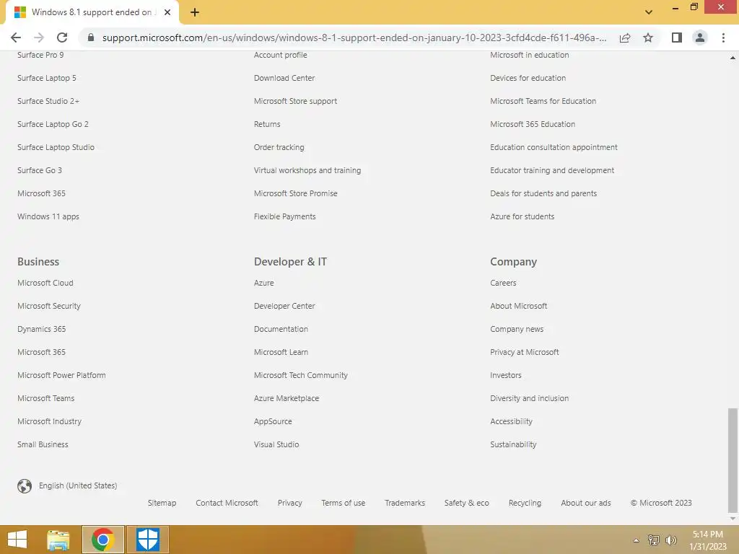Click scrollbar up arrow
Image resolution: width=739 pixels, height=554 pixels.
(733, 58)
